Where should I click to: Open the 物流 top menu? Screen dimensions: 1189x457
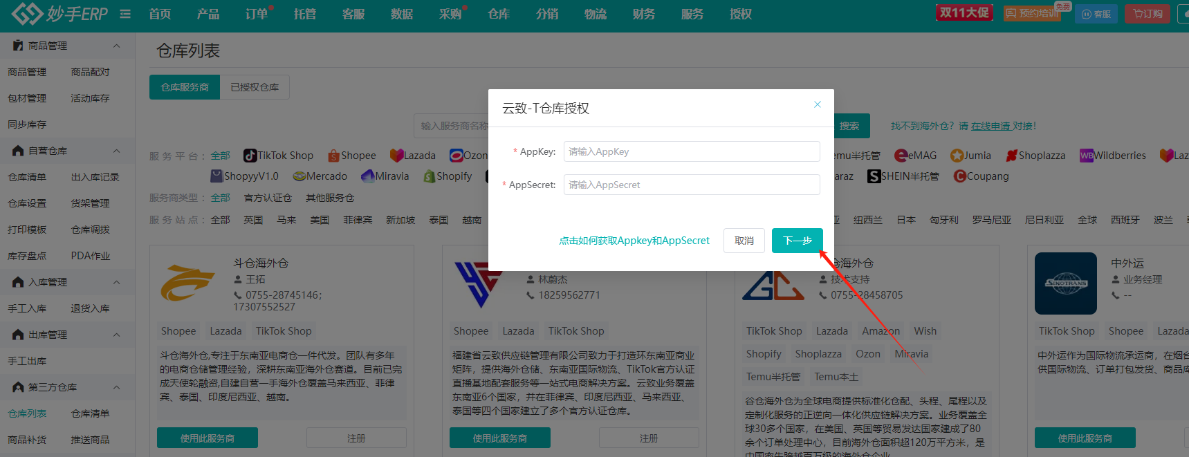(596, 14)
